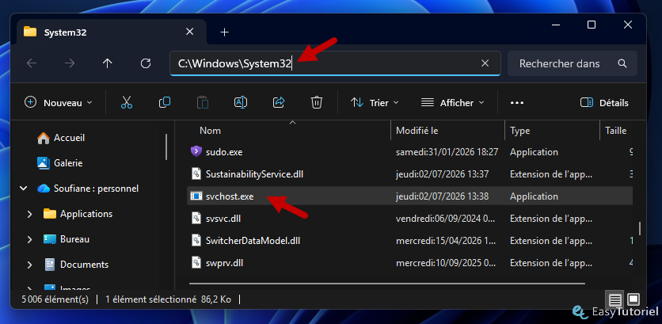The image size is (662, 324).
Task: Click date samedi:31/01/2026 18:27
Action: 447,152
